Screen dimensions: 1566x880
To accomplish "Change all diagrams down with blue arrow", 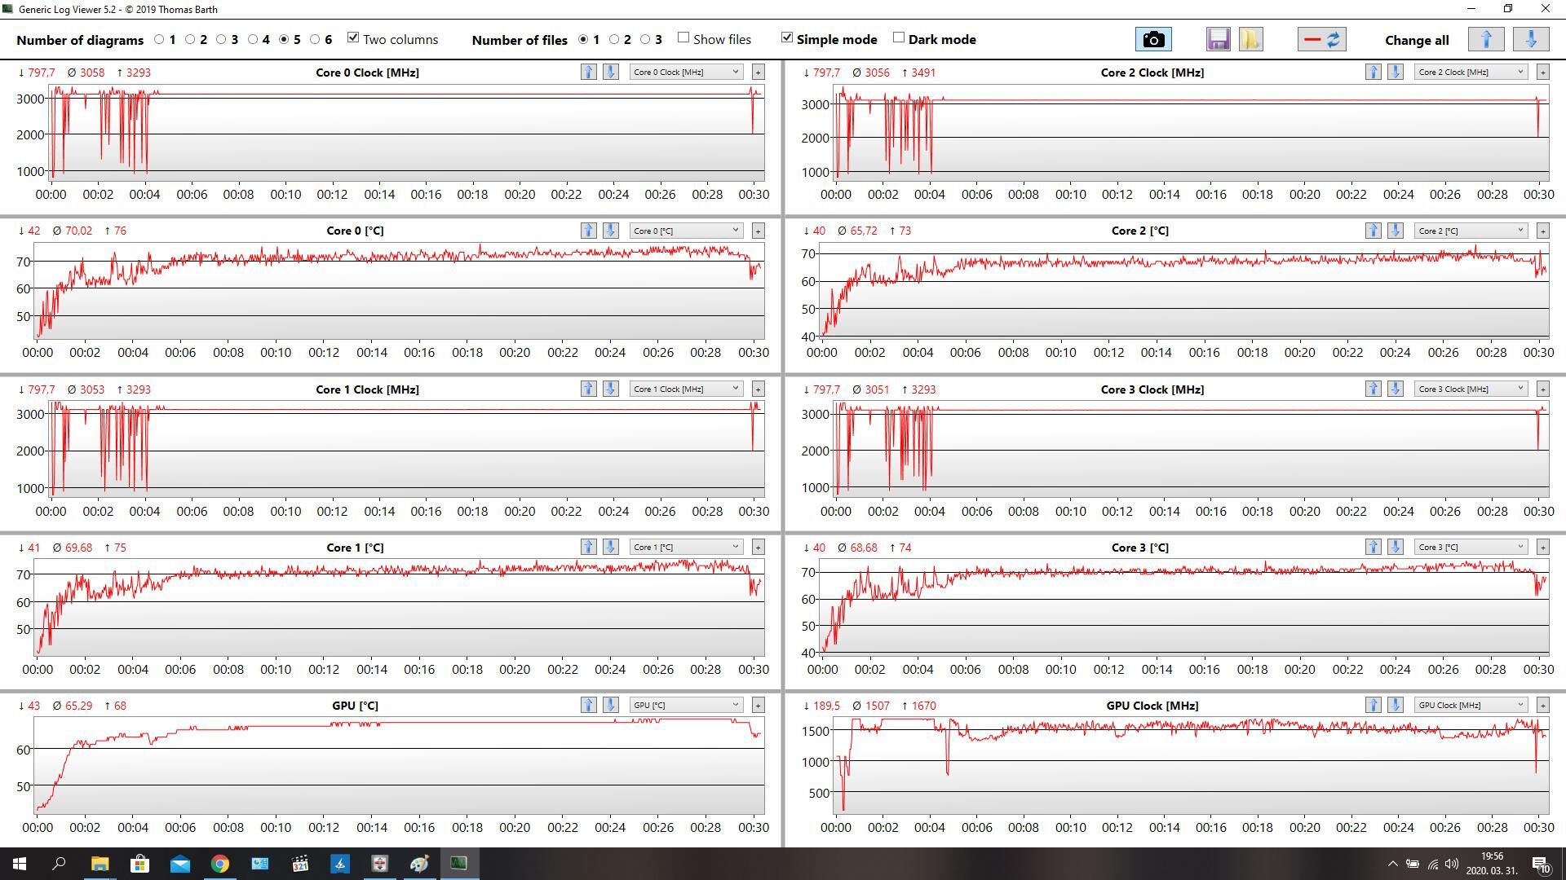I will pos(1530,39).
